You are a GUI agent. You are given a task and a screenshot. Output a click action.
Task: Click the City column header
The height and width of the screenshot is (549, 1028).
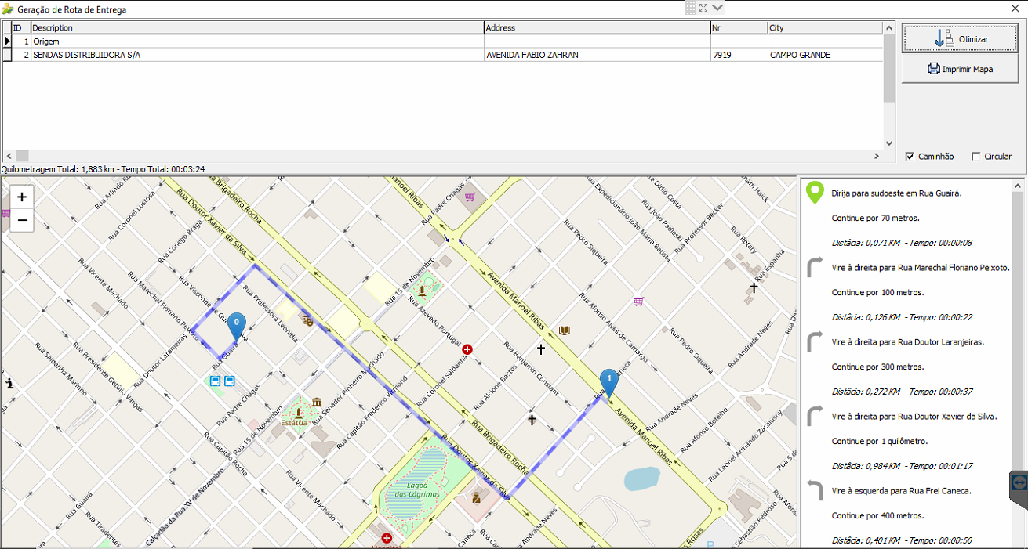pyautogui.click(x=825, y=27)
